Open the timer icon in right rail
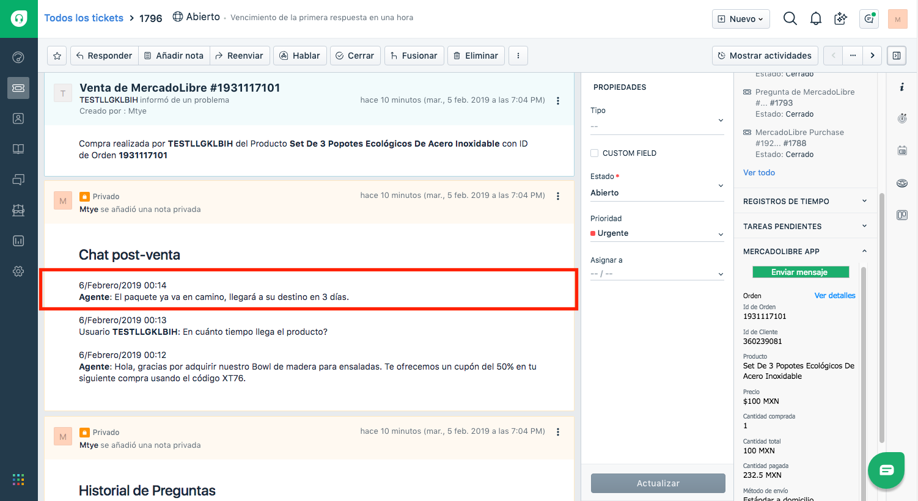The width and height of the screenshot is (918, 501). point(902,118)
